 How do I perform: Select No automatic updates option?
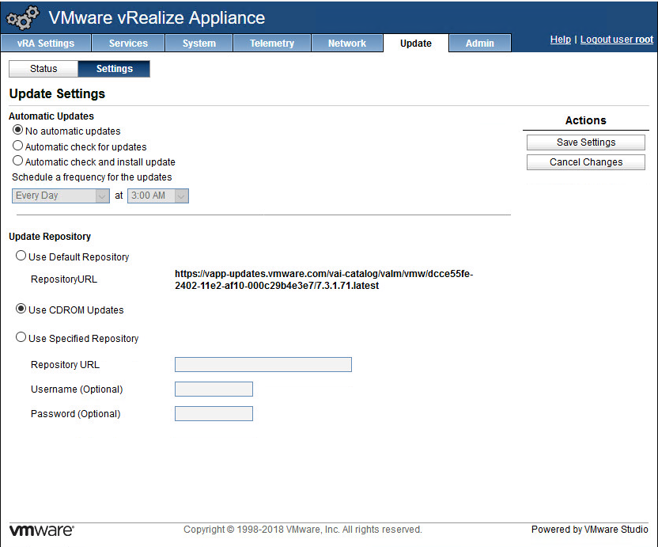tap(18, 131)
